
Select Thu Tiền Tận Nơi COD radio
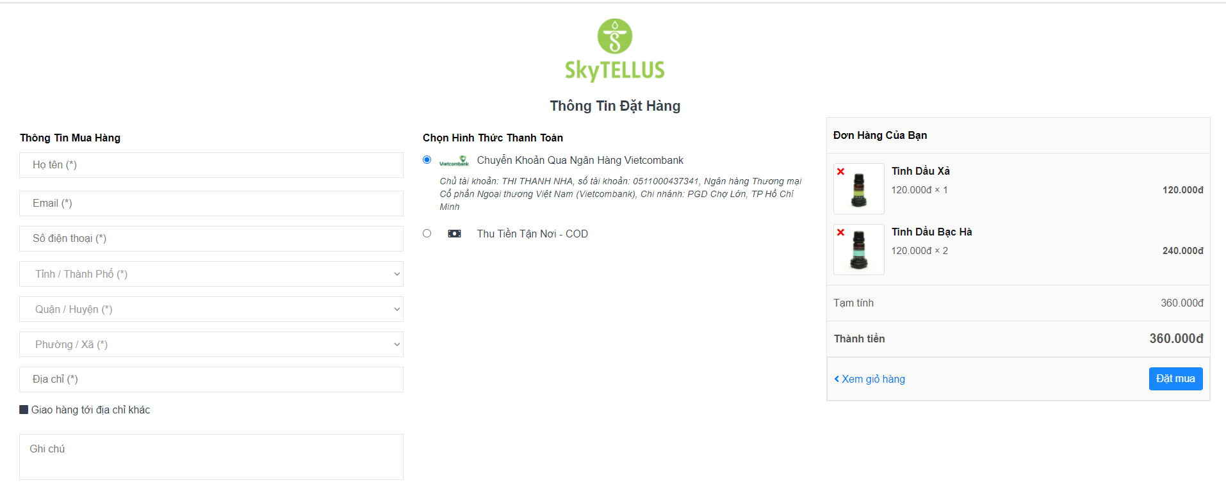[427, 234]
